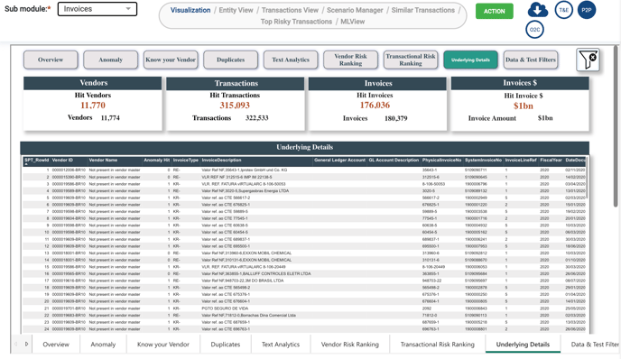Click the Underlying Details table scrollbar
This screenshot has height=359, width=621.
(588, 178)
